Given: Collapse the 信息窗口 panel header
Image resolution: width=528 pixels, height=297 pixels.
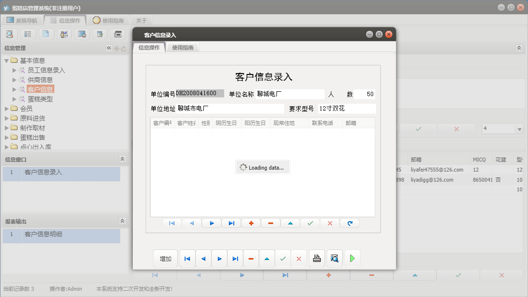Looking at the screenshot, I should pos(123,159).
